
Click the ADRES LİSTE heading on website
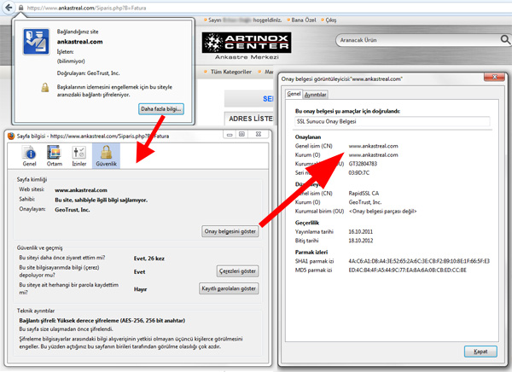251,119
